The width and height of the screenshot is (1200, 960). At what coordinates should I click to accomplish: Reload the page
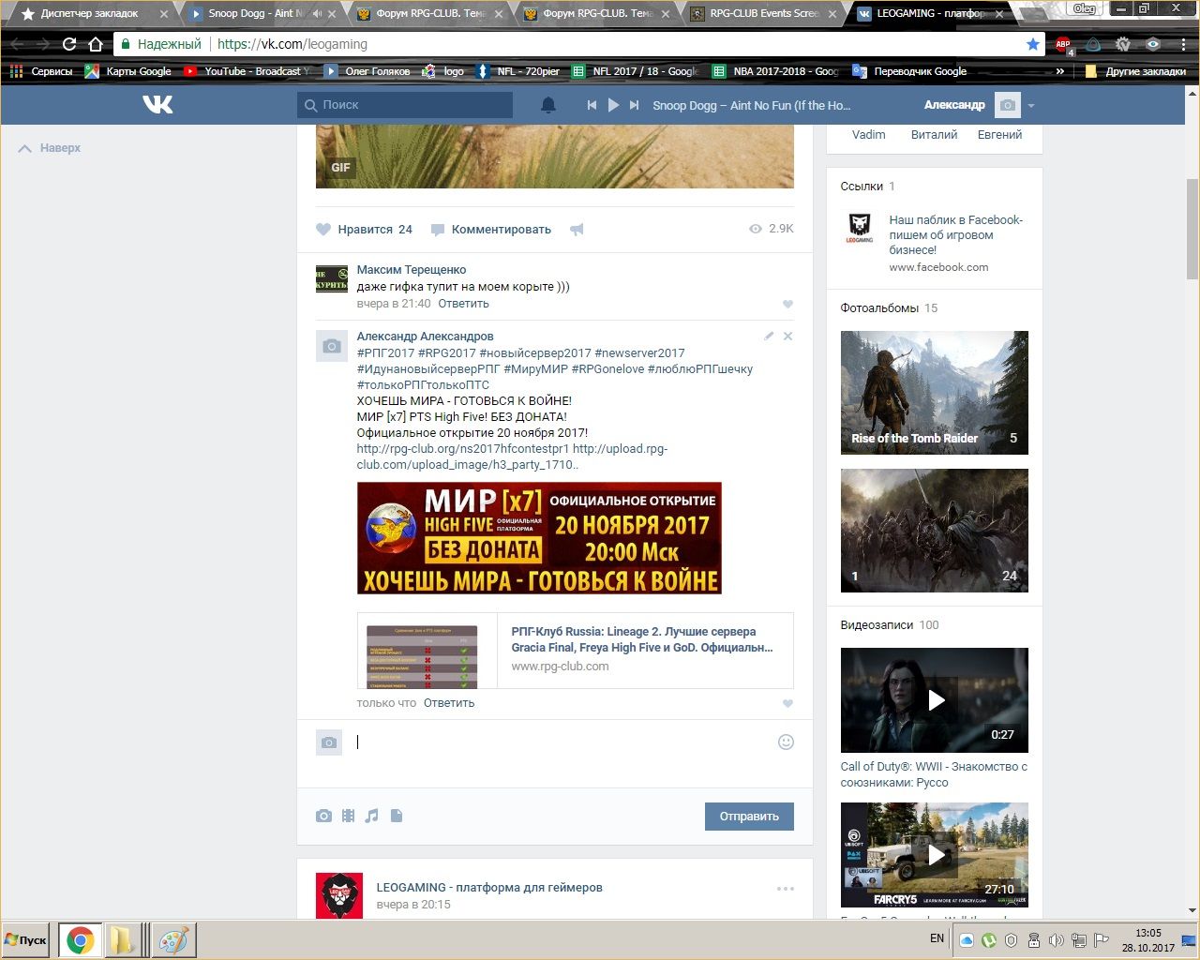pos(69,44)
